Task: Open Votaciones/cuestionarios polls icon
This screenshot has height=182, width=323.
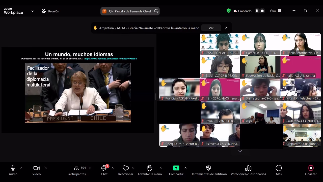Action: coord(248,168)
